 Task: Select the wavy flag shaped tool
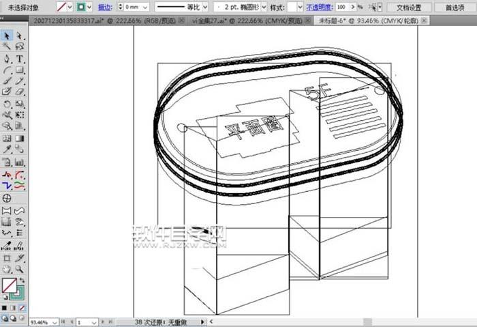click(x=20, y=210)
